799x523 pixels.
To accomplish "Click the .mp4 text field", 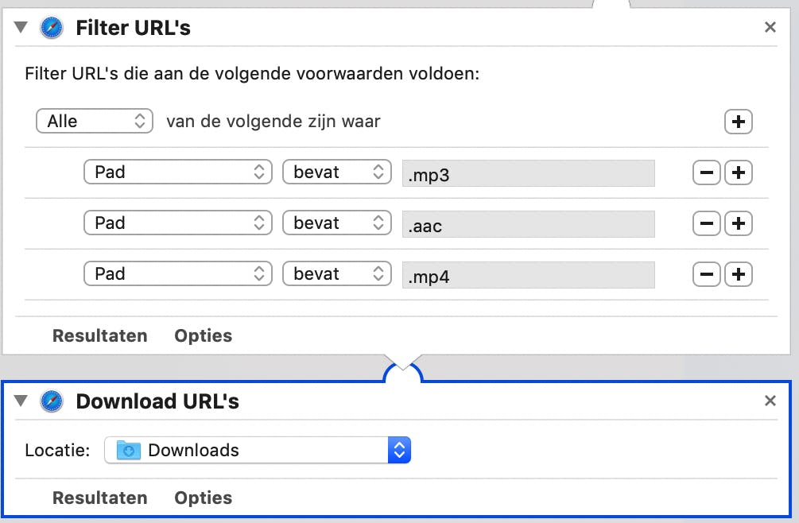I will [x=528, y=275].
